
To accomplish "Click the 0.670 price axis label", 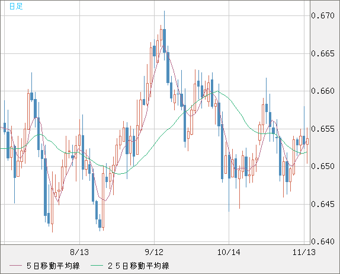I will (323, 15).
